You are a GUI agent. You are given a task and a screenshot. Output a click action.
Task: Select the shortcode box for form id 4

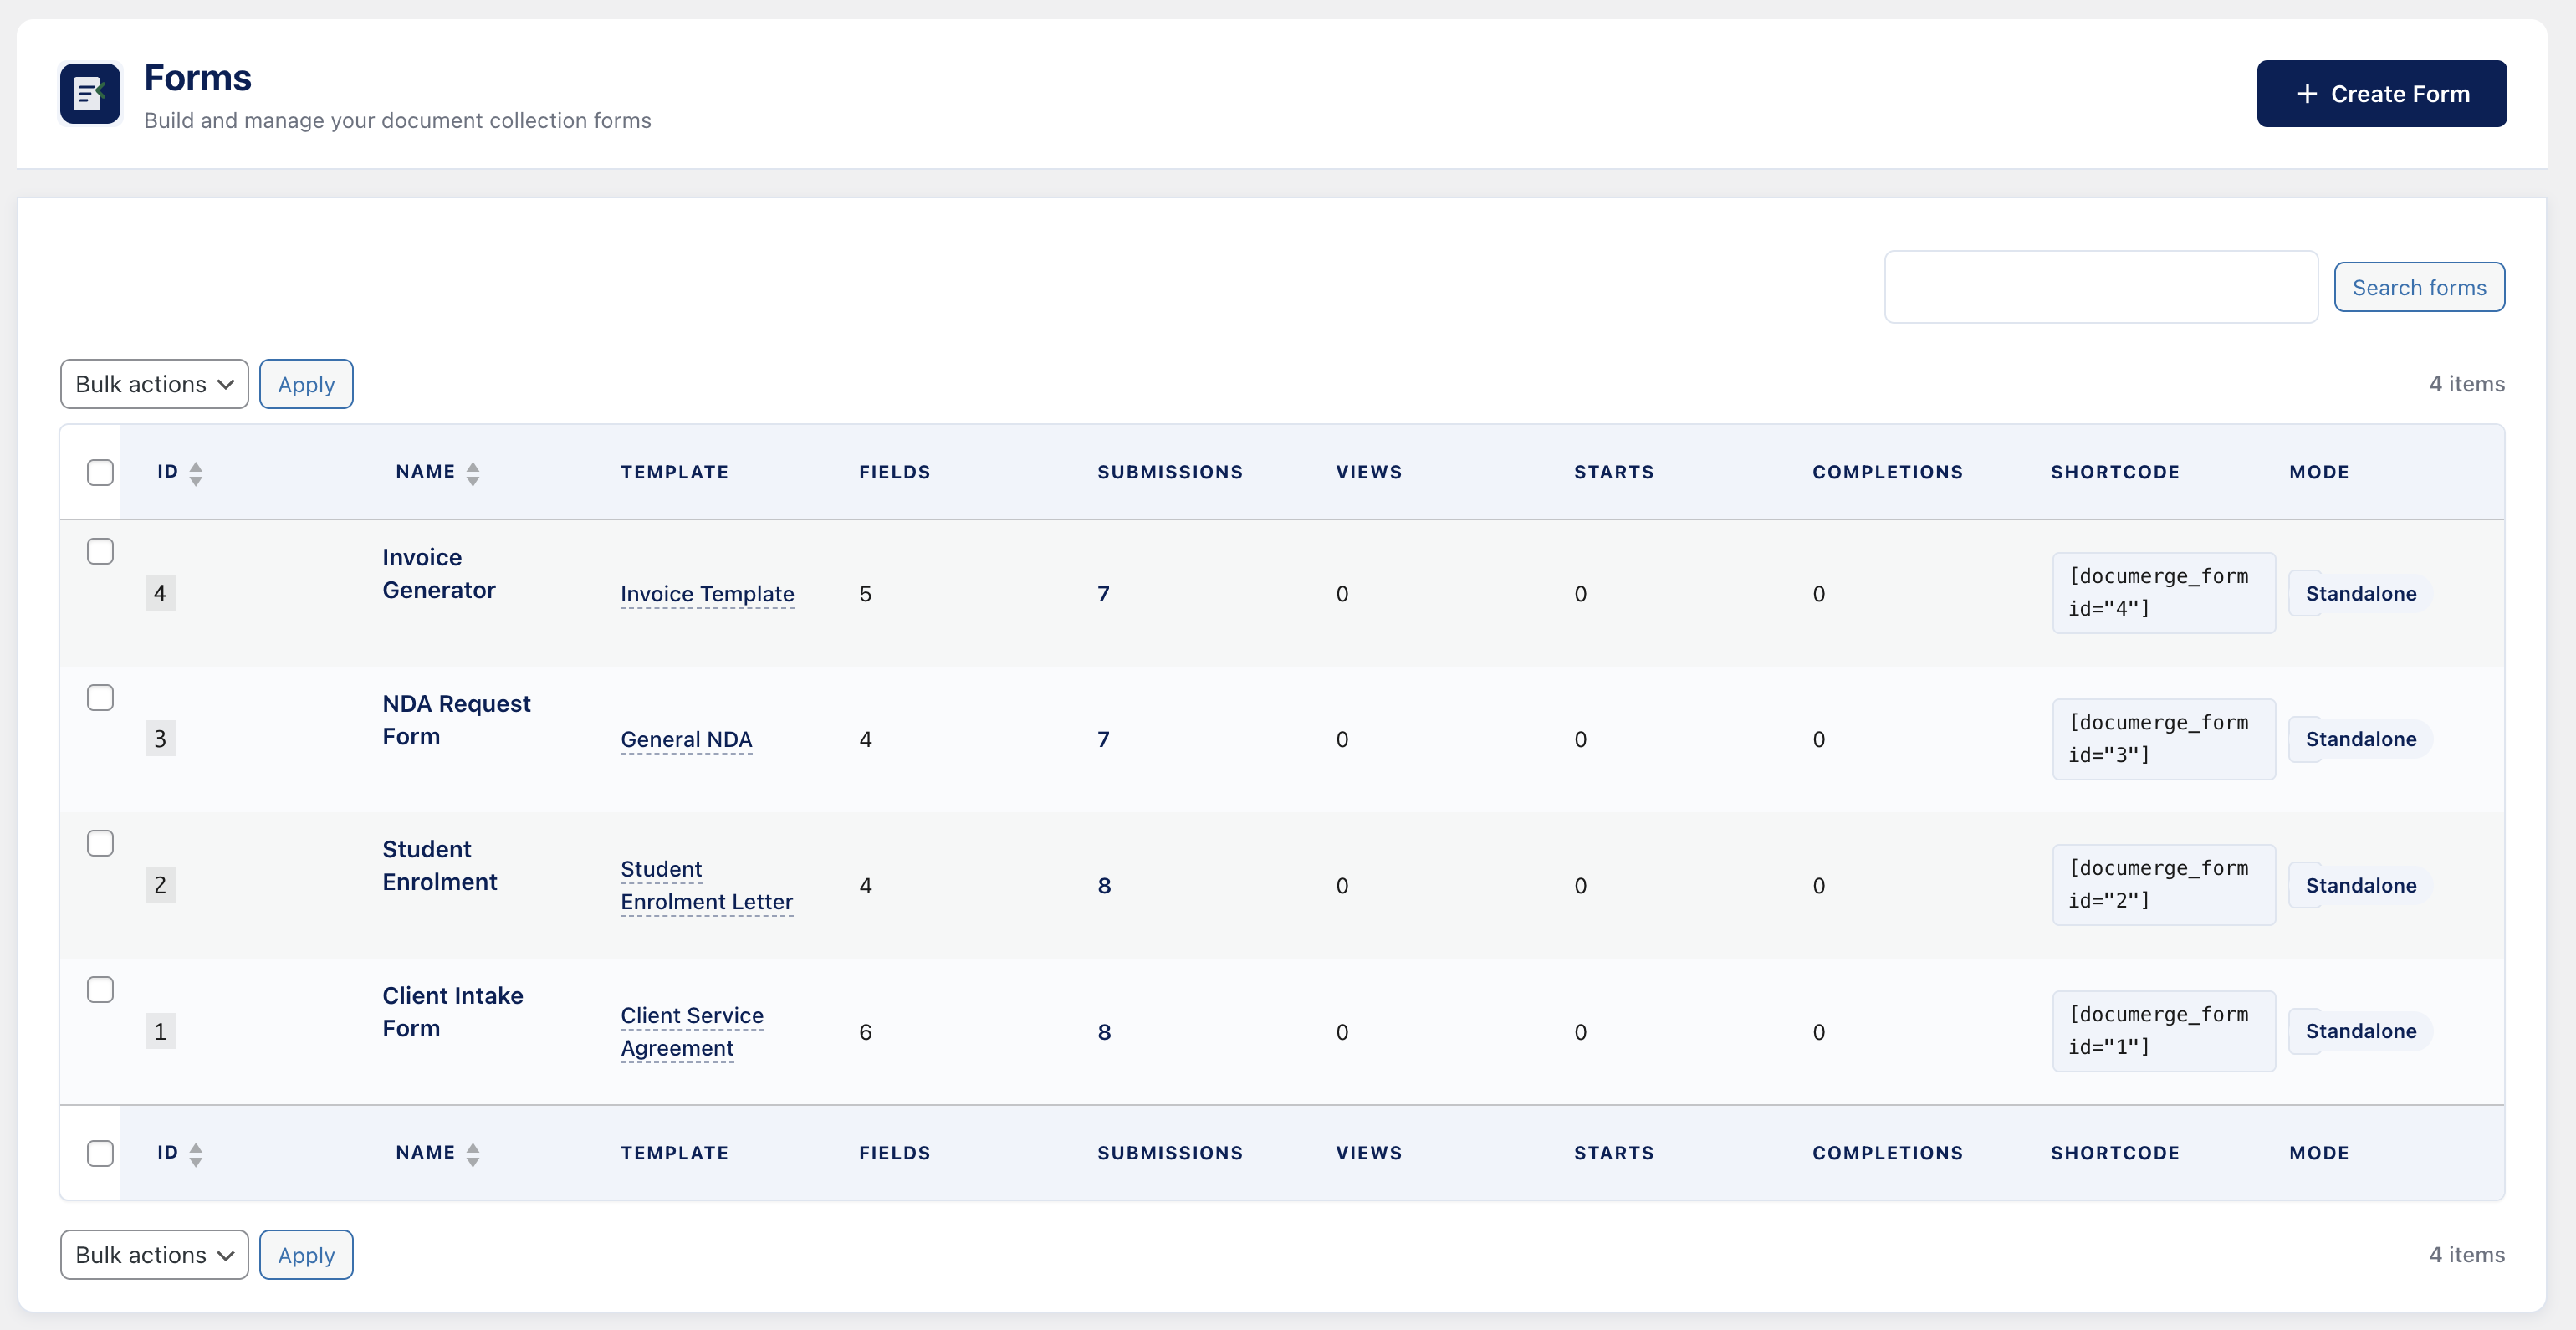click(x=2163, y=592)
